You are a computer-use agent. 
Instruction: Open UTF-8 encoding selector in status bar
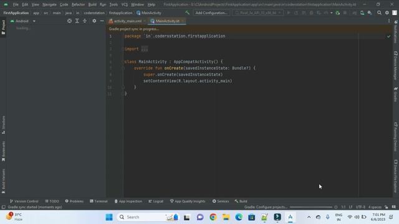click(x=360, y=207)
